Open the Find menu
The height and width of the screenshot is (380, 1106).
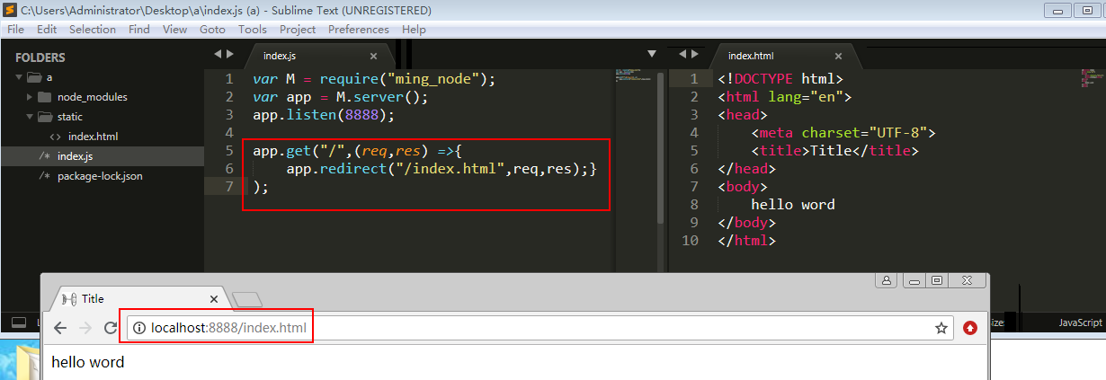pyautogui.click(x=139, y=29)
